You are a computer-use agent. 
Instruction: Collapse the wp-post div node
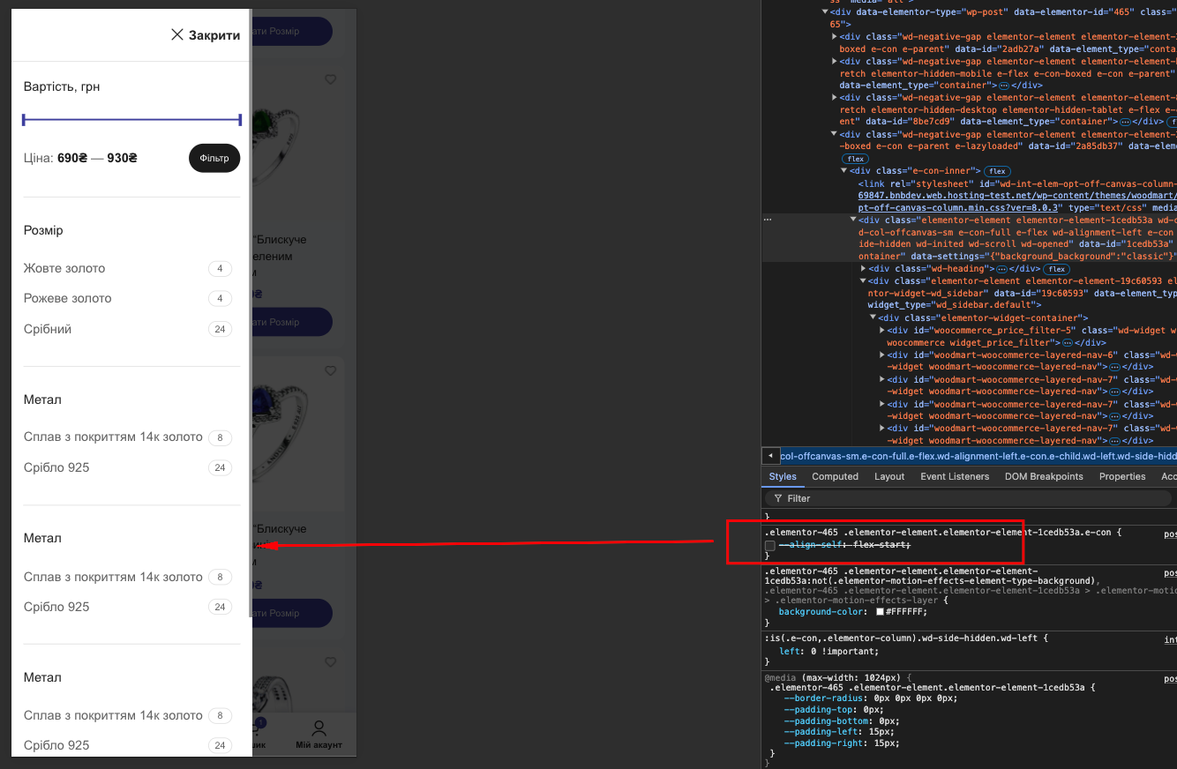[x=825, y=11]
